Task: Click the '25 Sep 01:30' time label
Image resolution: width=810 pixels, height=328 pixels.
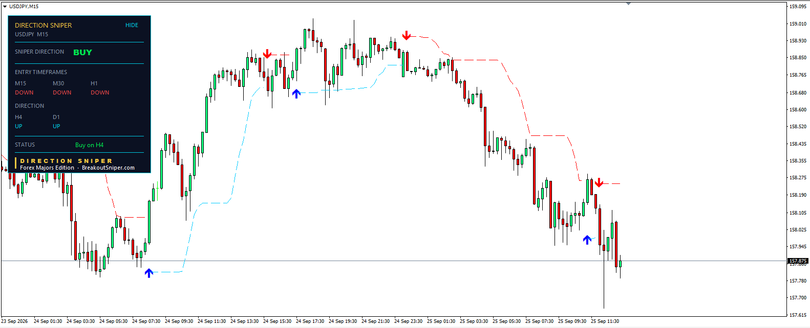Action: (441, 321)
